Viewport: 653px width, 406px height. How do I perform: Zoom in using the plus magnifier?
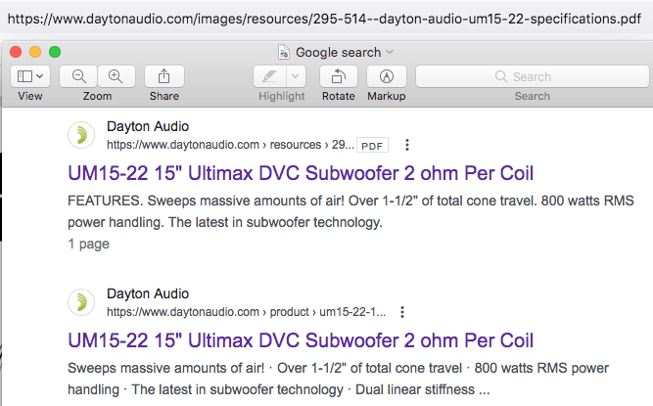(x=116, y=76)
